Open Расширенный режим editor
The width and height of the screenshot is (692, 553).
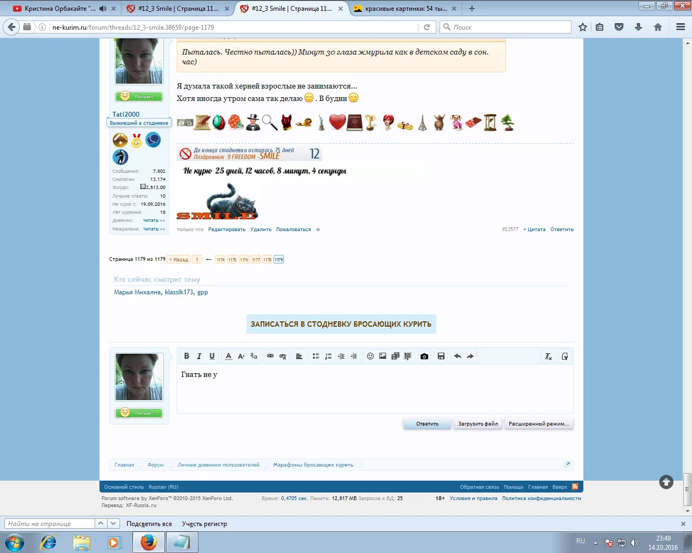[x=538, y=424]
